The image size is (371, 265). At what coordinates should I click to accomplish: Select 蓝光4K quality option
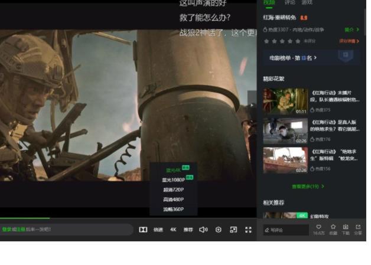point(174,170)
